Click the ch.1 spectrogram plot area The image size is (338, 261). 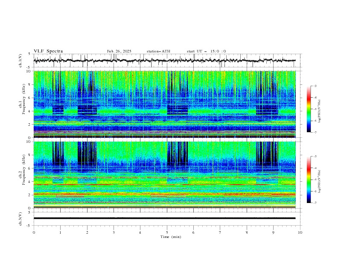(164, 104)
